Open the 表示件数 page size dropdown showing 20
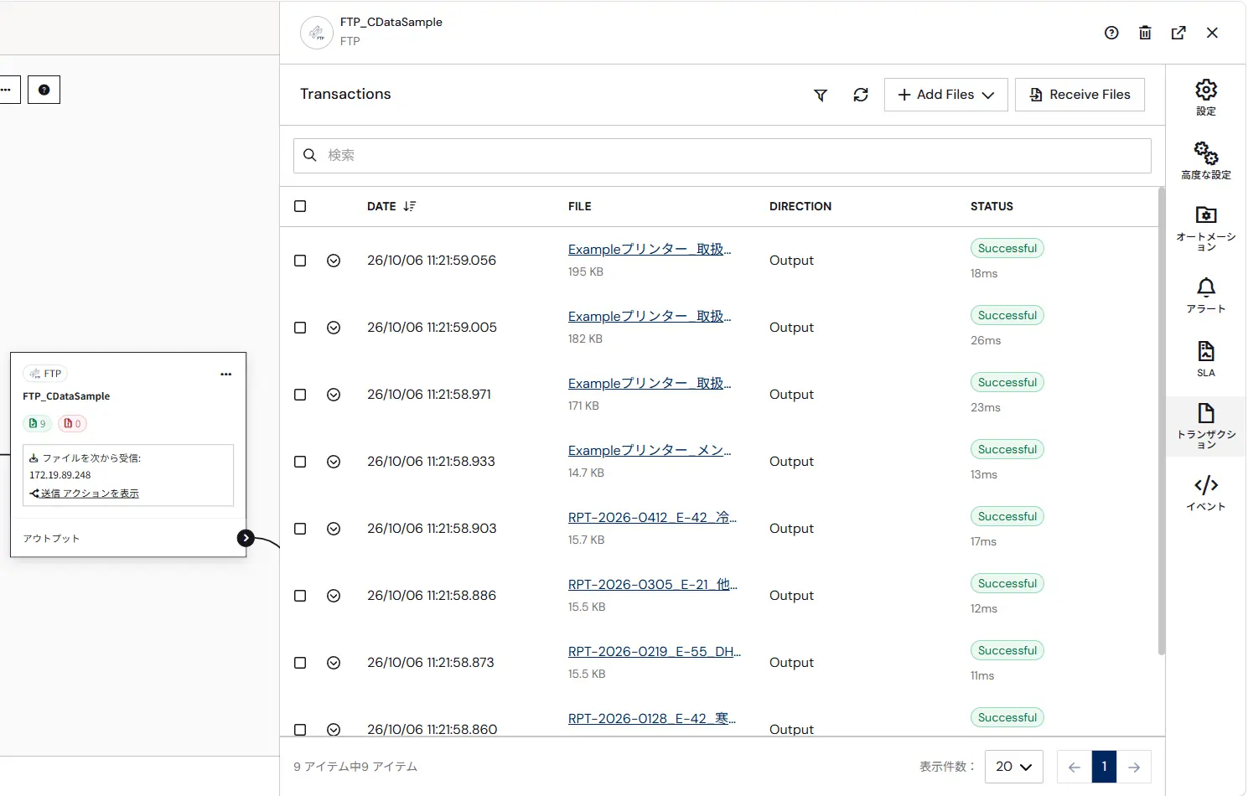 (x=1013, y=767)
